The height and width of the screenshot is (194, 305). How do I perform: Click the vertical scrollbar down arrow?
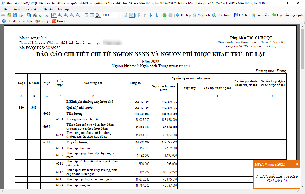click(302, 186)
